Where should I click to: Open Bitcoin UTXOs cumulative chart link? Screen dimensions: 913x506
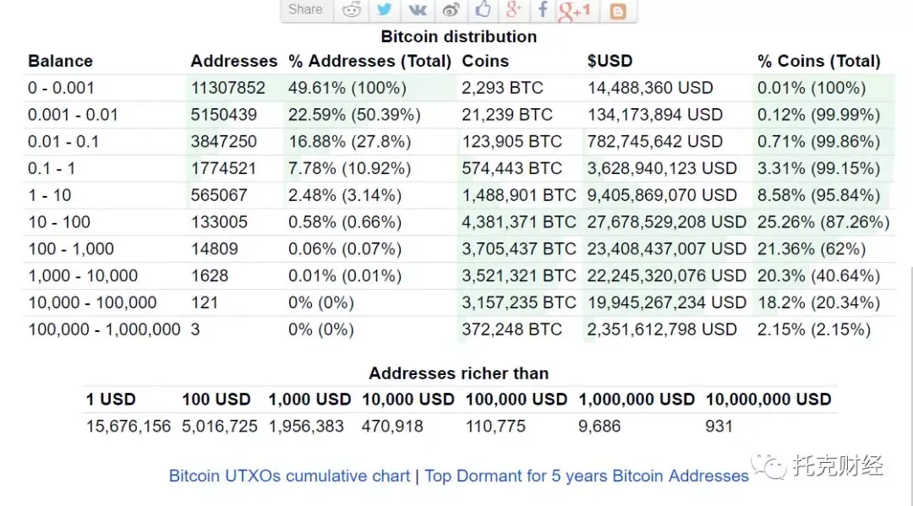(289, 476)
